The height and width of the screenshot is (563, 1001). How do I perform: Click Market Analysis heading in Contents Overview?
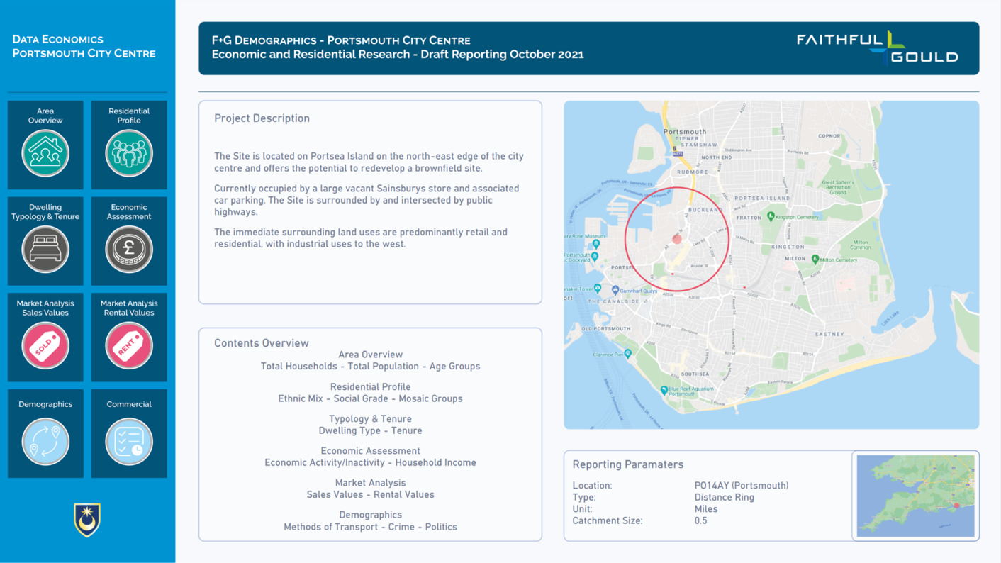pyautogui.click(x=370, y=483)
